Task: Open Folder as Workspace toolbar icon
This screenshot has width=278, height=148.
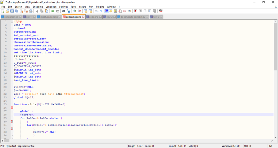Action: [125, 11]
